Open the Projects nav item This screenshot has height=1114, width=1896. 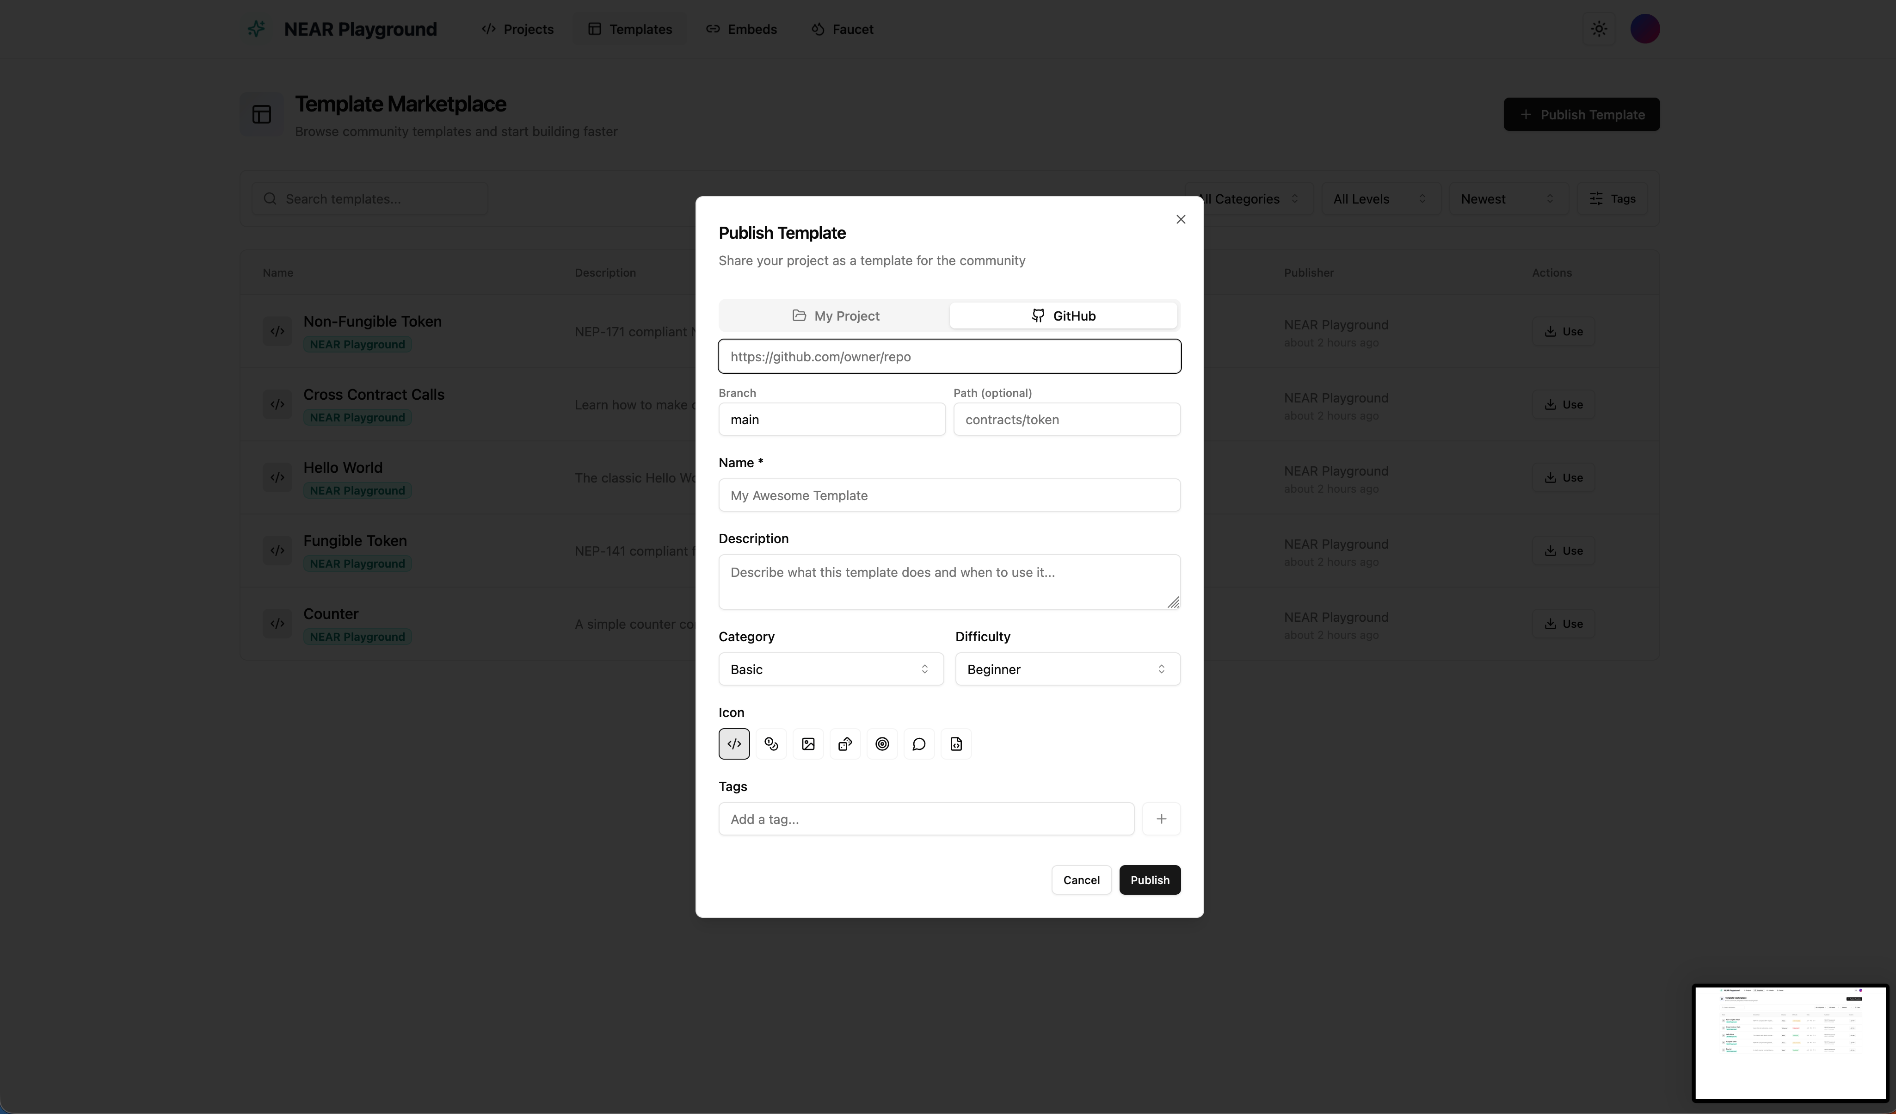(517, 29)
